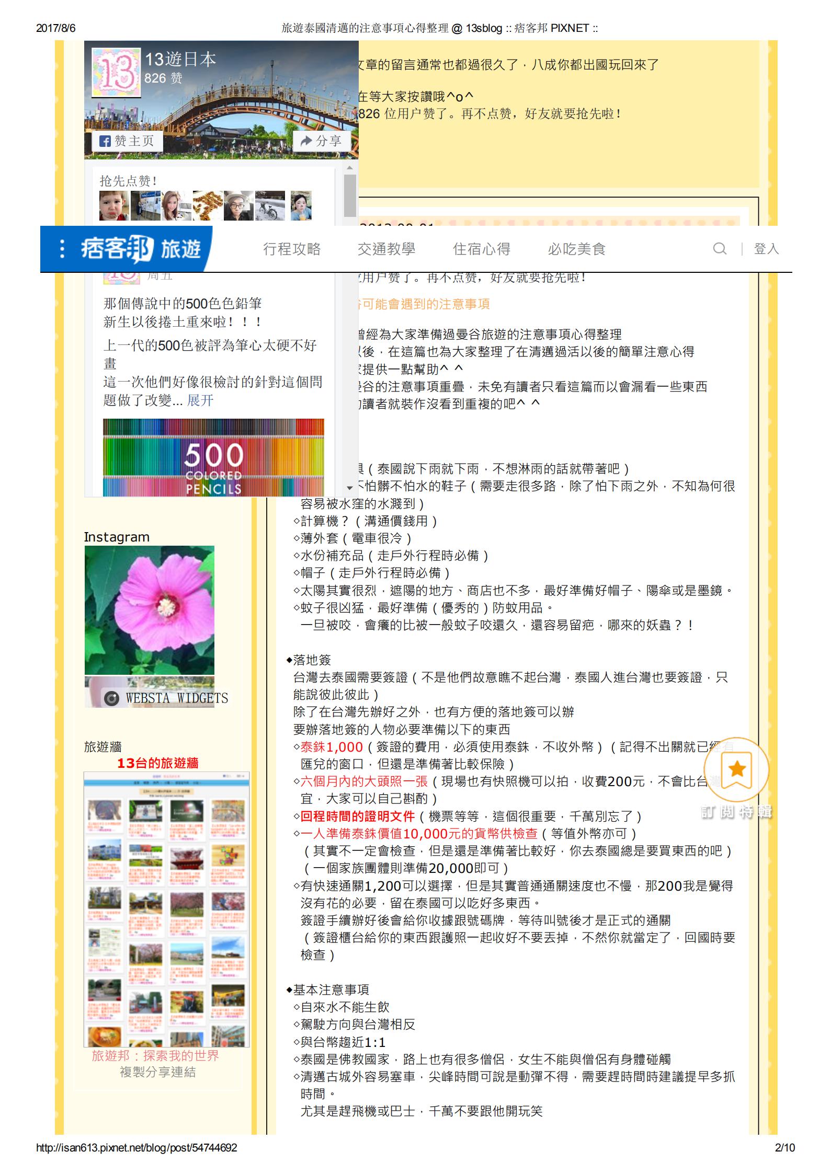
Task: Click the search magnifier icon
Action: pos(720,249)
